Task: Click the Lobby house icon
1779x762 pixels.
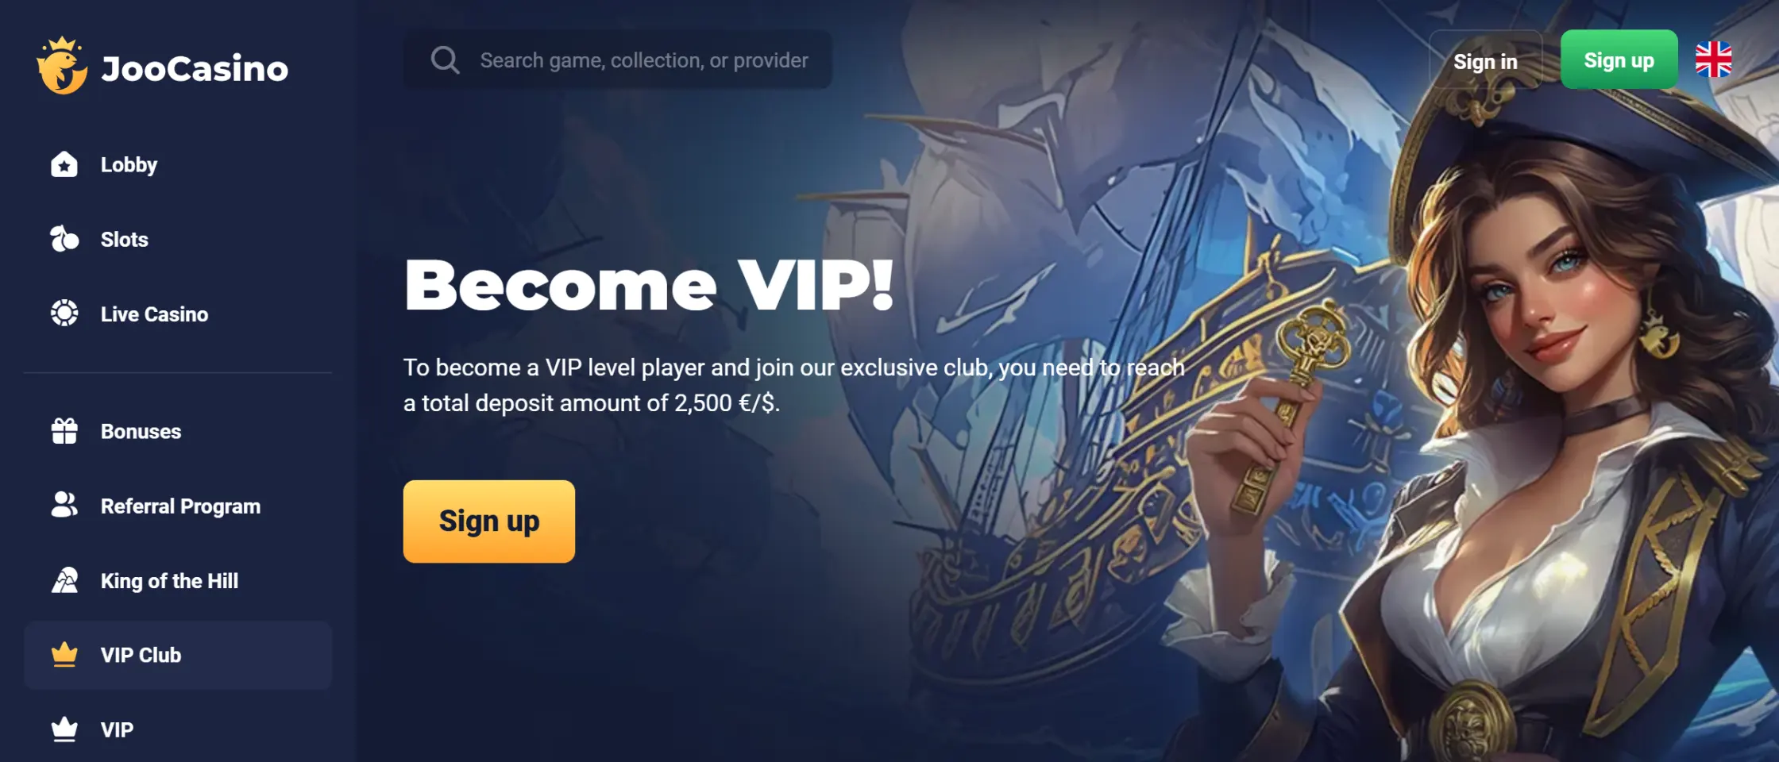Action: tap(64, 164)
